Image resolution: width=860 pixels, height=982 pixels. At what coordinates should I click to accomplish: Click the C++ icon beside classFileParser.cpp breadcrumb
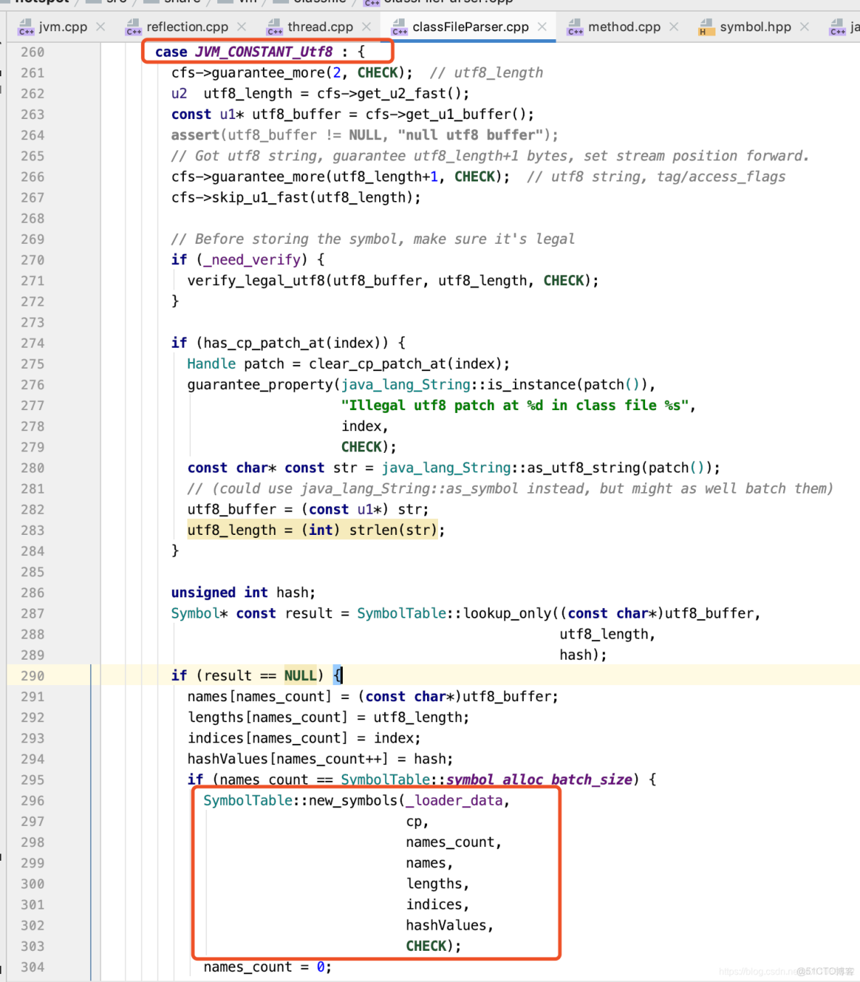[x=371, y=3]
